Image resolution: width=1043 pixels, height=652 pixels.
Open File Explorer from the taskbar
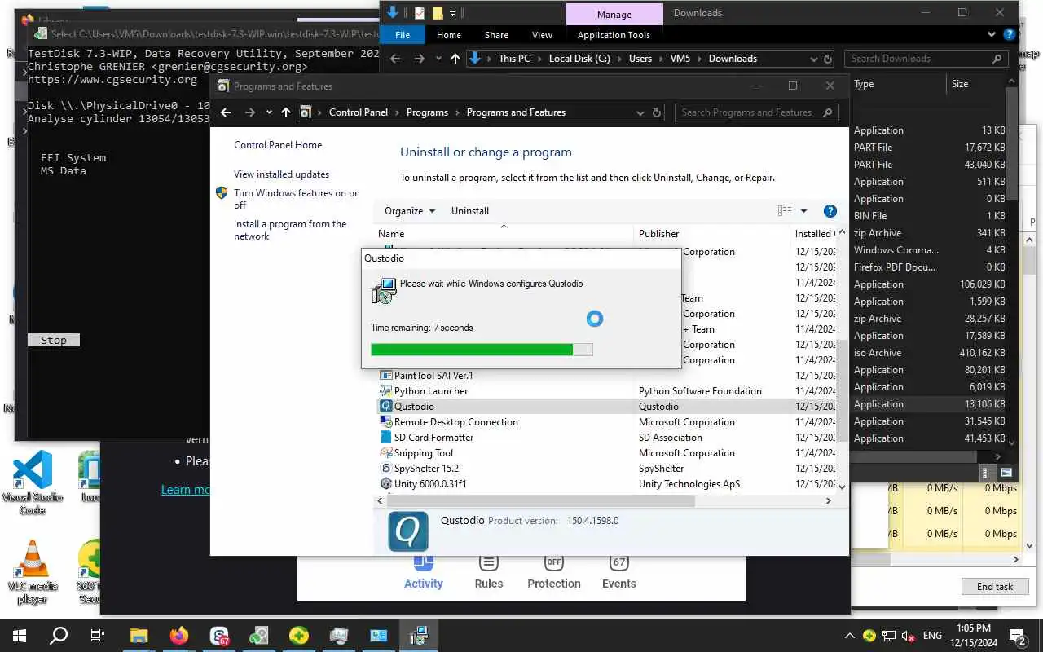(x=139, y=636)
